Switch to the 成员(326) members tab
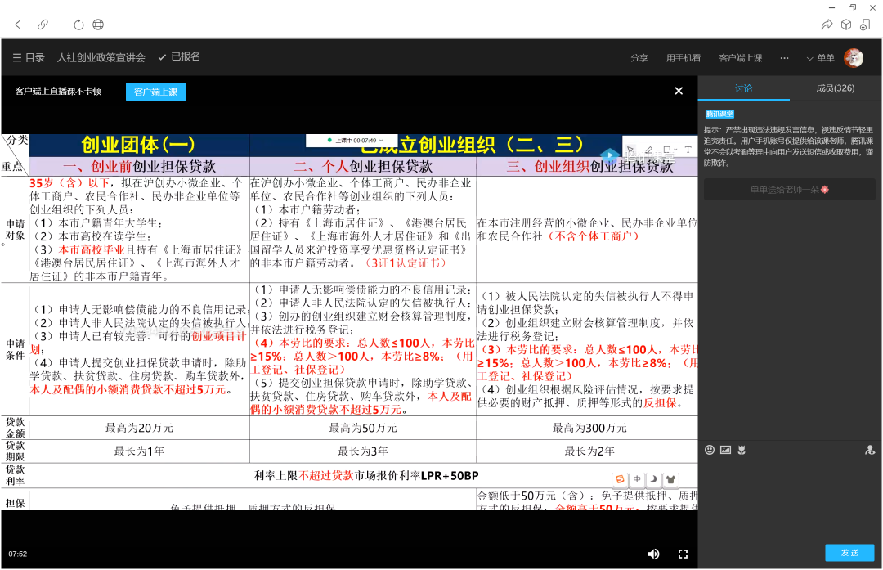The height and width of the screenshot is (570, 883). click(836, 88)
